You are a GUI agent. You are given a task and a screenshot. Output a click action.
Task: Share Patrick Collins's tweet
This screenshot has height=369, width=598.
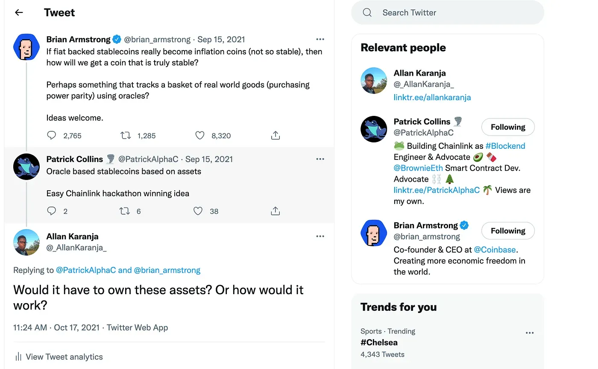click(276, 211)
